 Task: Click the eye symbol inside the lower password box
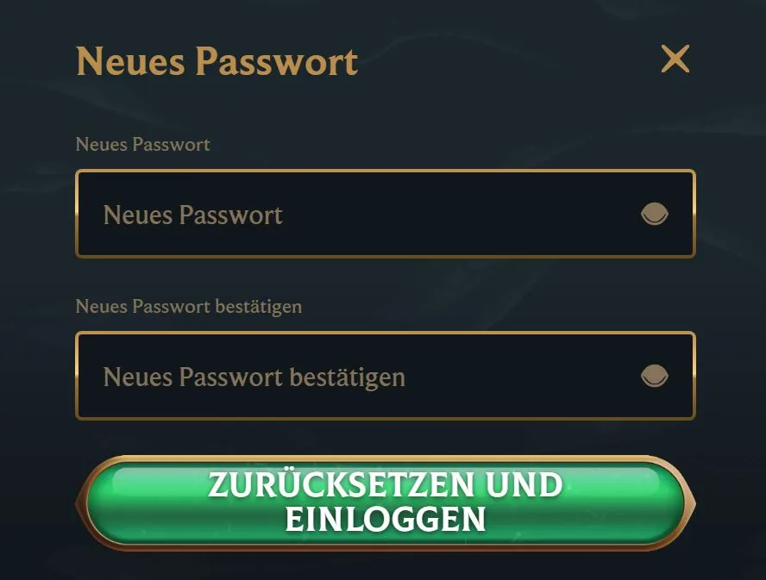tap(654, 376)
